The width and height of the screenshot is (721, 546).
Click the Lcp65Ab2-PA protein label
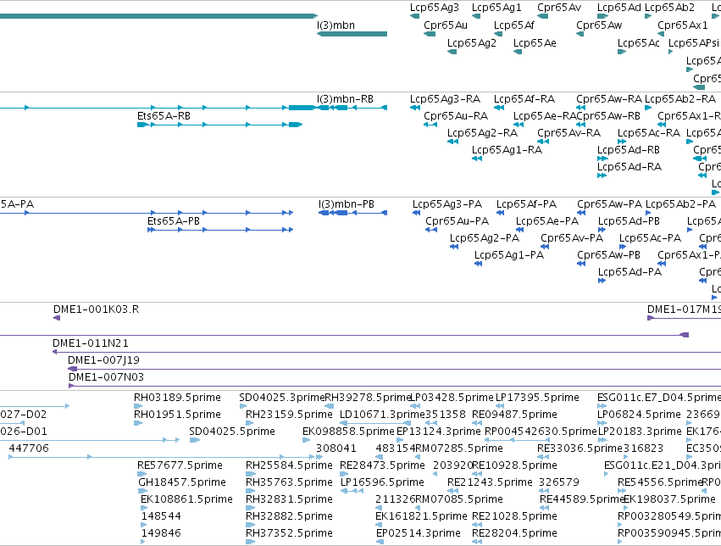coord(680,204)
